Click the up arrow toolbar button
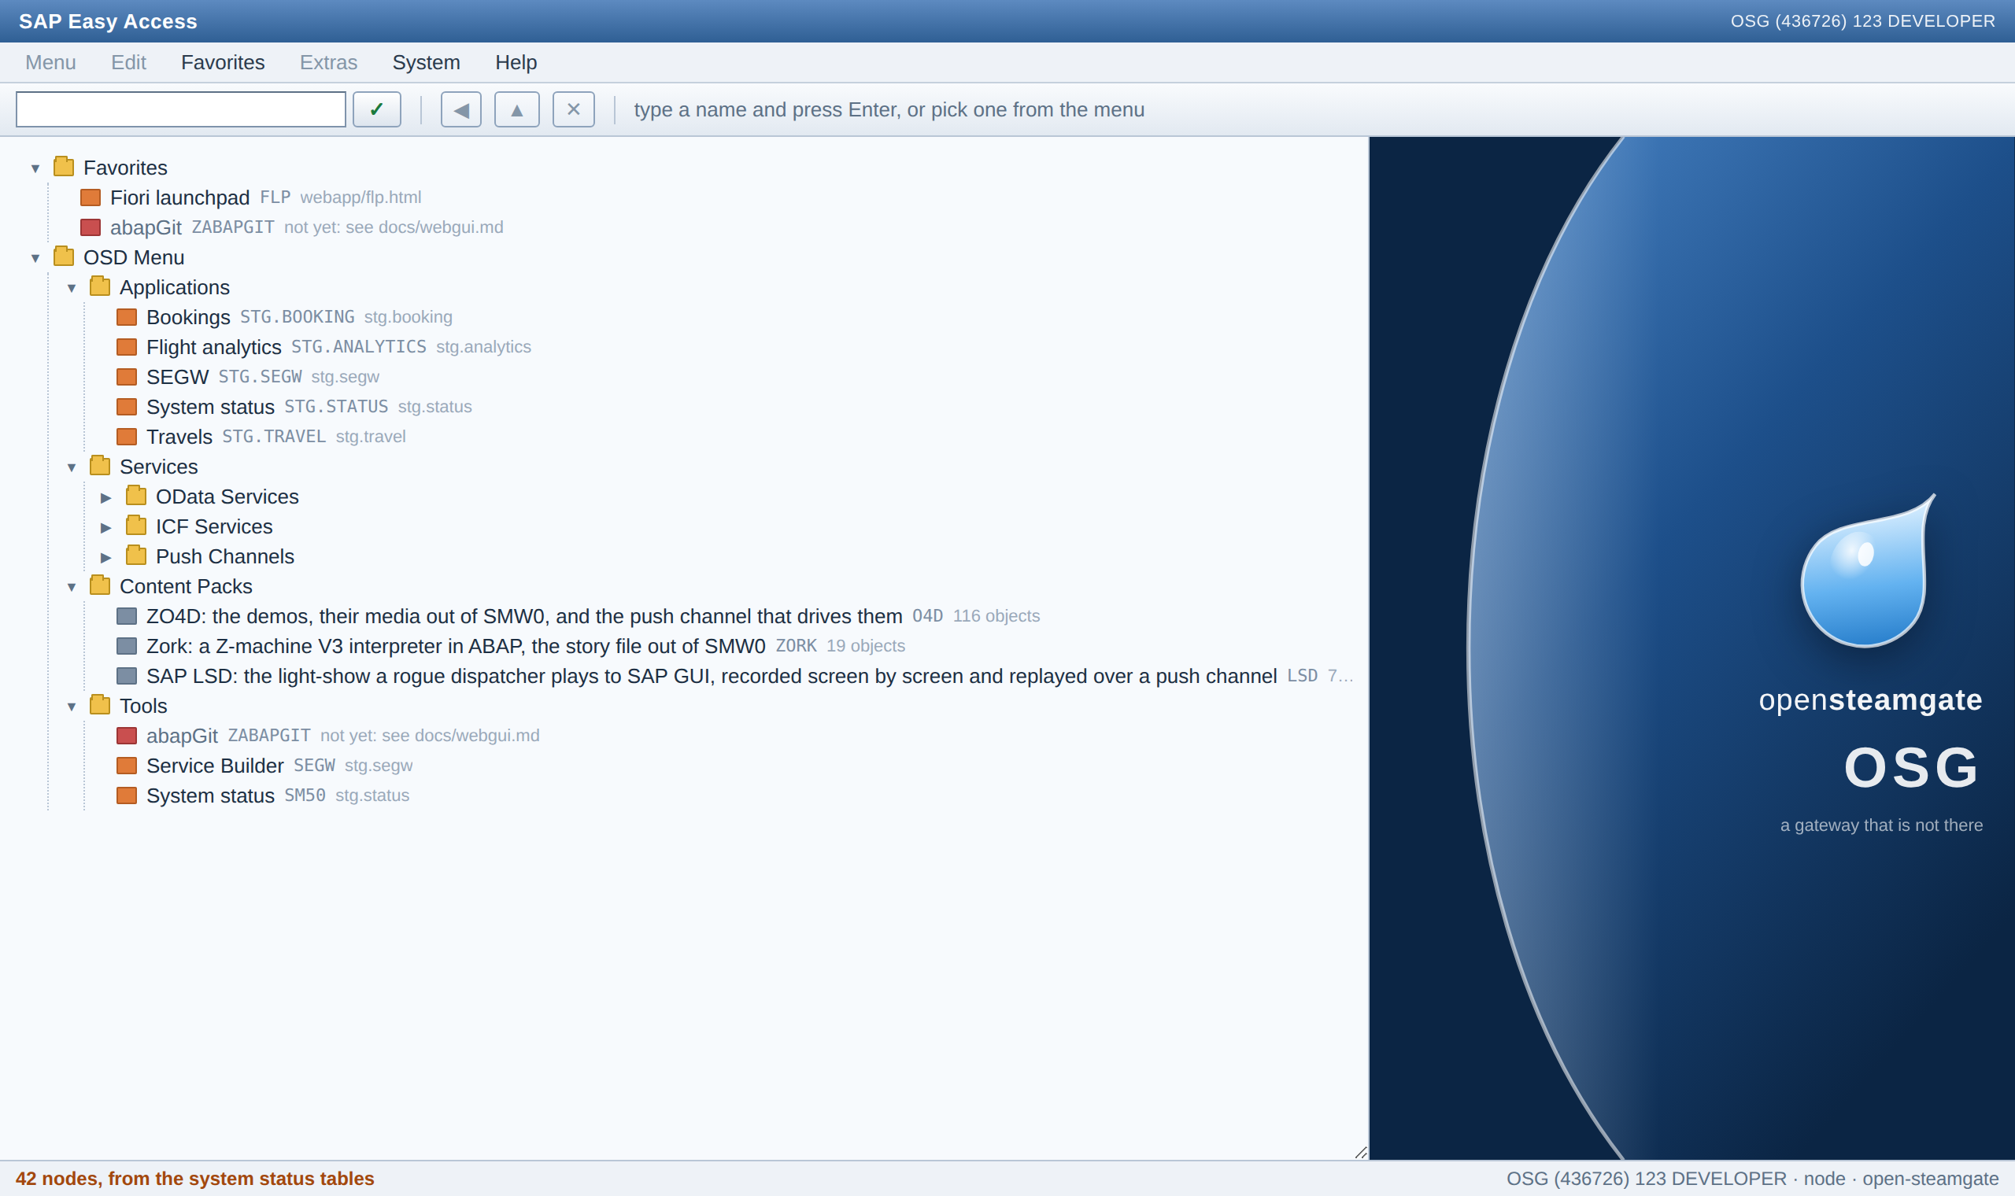Viewport: 2015px width, 1196px height. 516,109
